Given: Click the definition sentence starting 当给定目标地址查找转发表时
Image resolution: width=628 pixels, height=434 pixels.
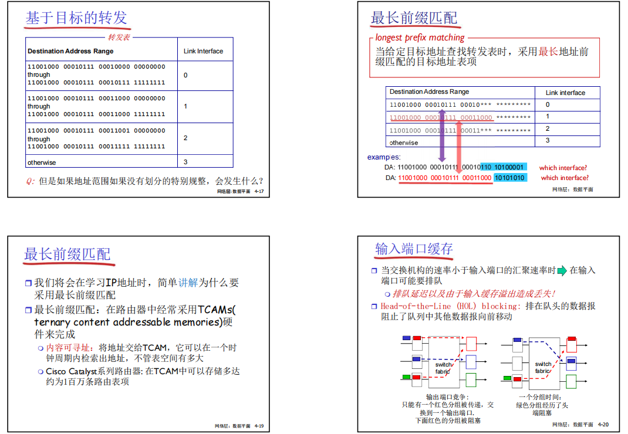Looking at the screenshot, I should point(482,56).
